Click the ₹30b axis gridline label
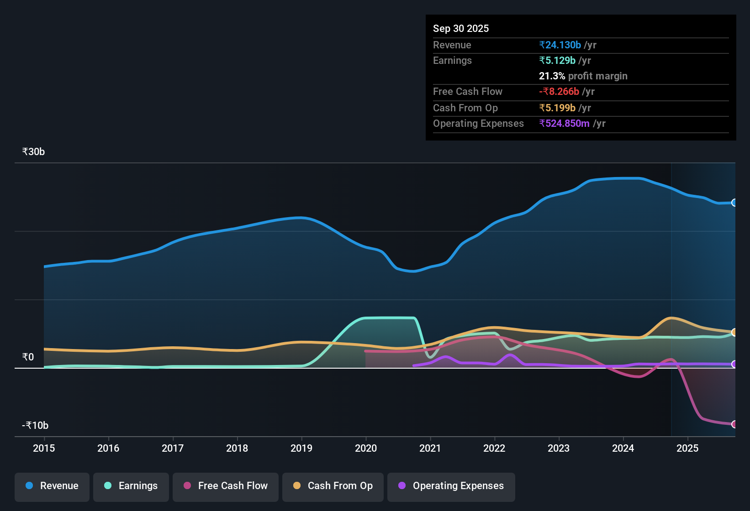 coord(32,151)
